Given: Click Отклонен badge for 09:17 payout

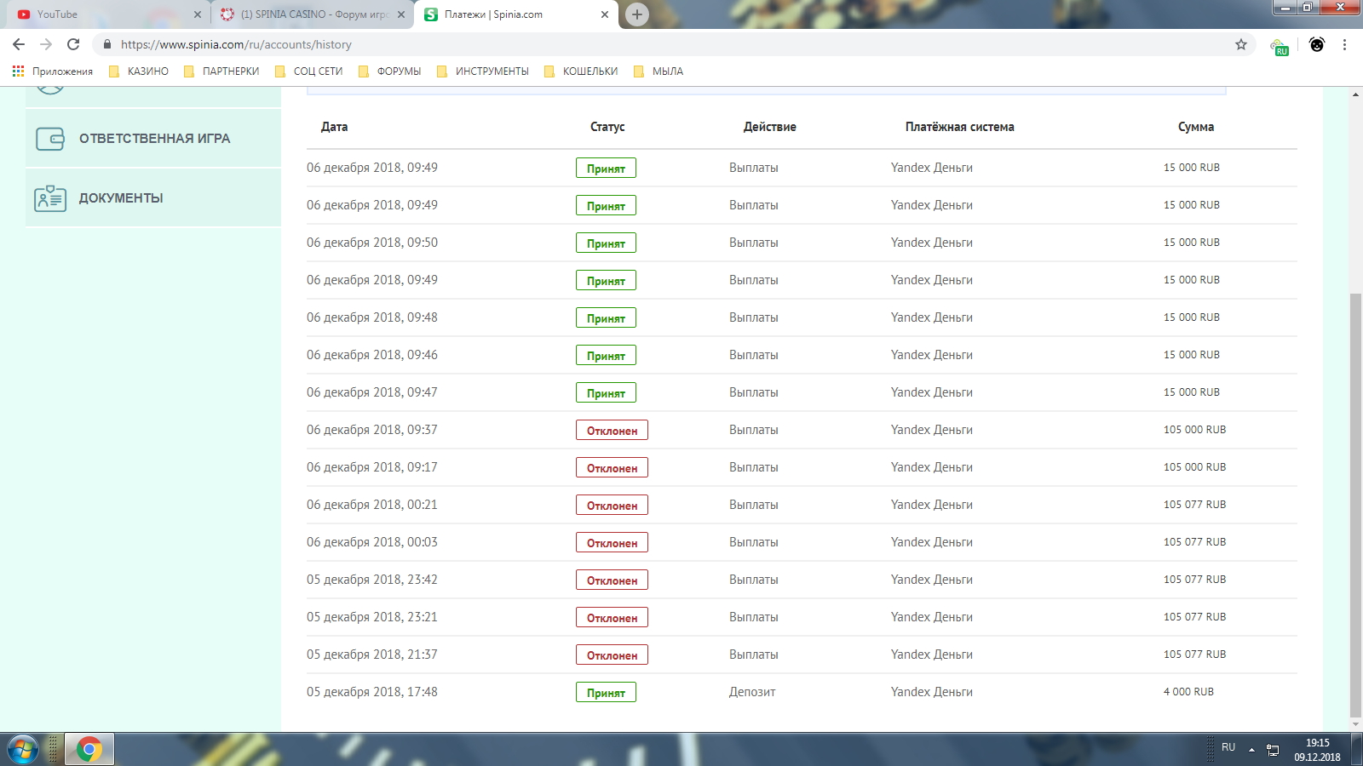Looking at the screenshot, I should click(x=612, y=468).
